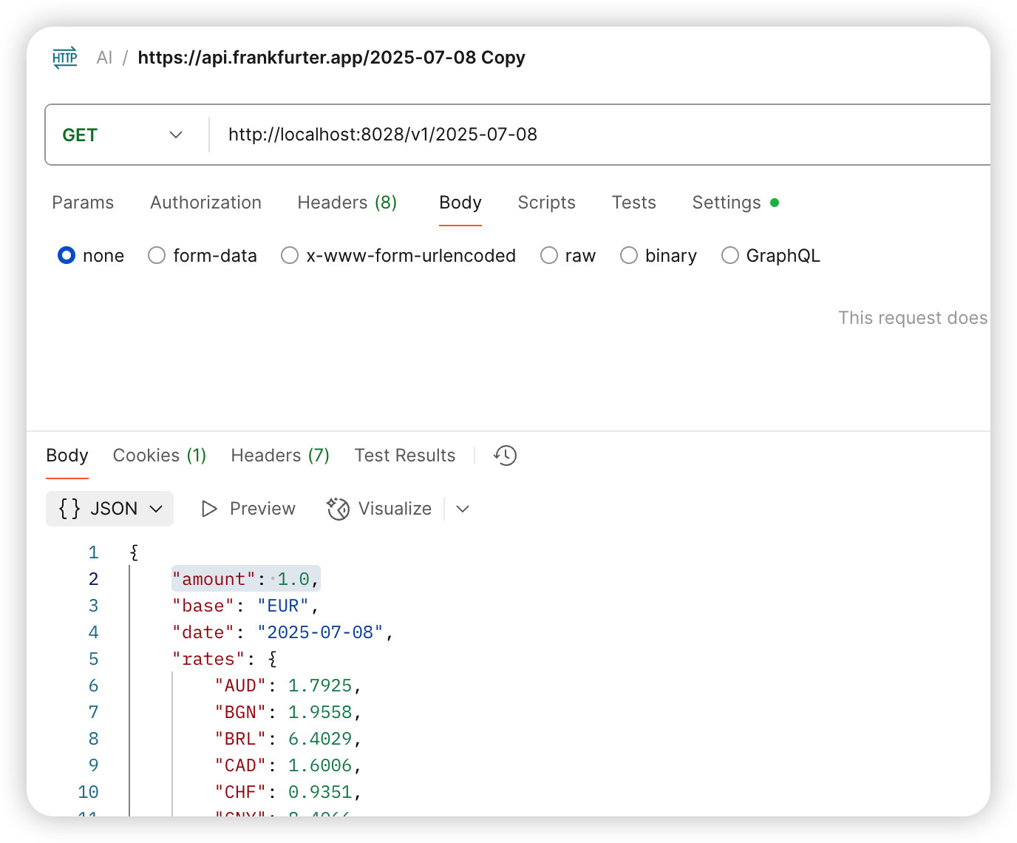Select the binary body option
This screenshot has height=843, width=1017.
[629, 256]
